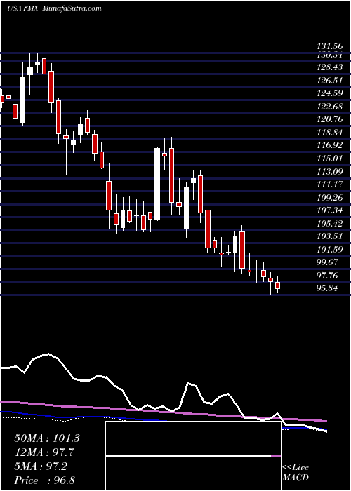Select the 12MA : 97.7 readout

(44, 452)
